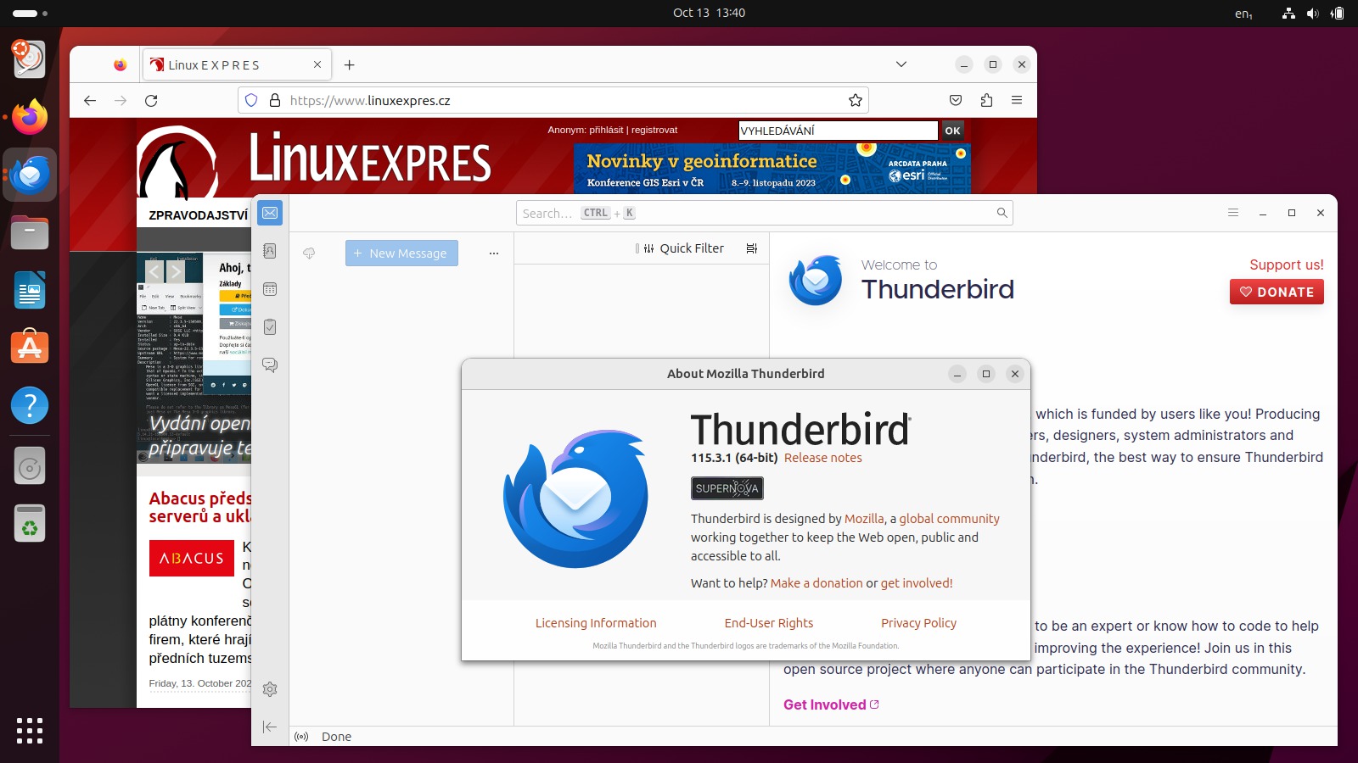1358x763 pixels.
Task: Click the Firefox View pinned tab icon
Action: (x=120, y=64)
